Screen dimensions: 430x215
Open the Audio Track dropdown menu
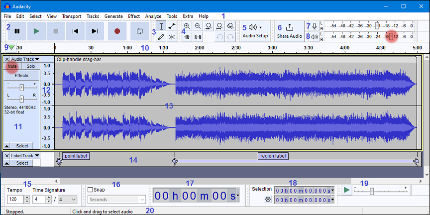pos(25,59)
